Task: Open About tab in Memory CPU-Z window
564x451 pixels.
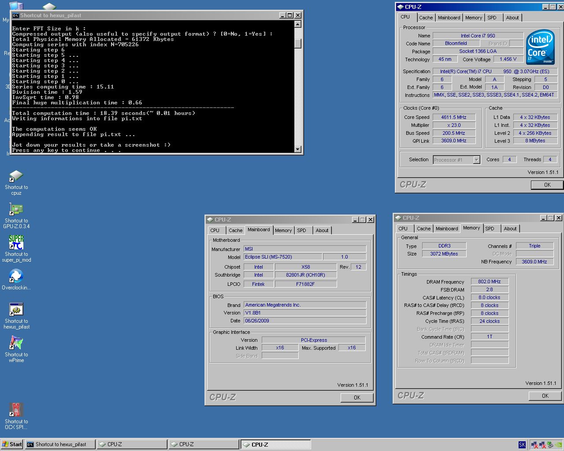Action: coord(510,229)
